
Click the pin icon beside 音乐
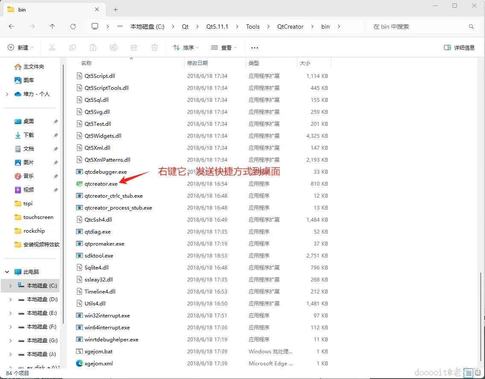56,176
